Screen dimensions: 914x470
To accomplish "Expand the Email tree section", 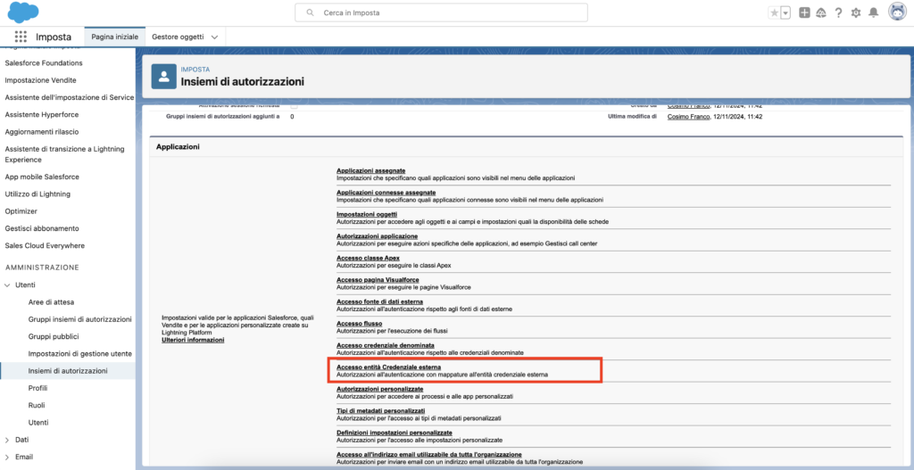I will click(x=9, y=457).
